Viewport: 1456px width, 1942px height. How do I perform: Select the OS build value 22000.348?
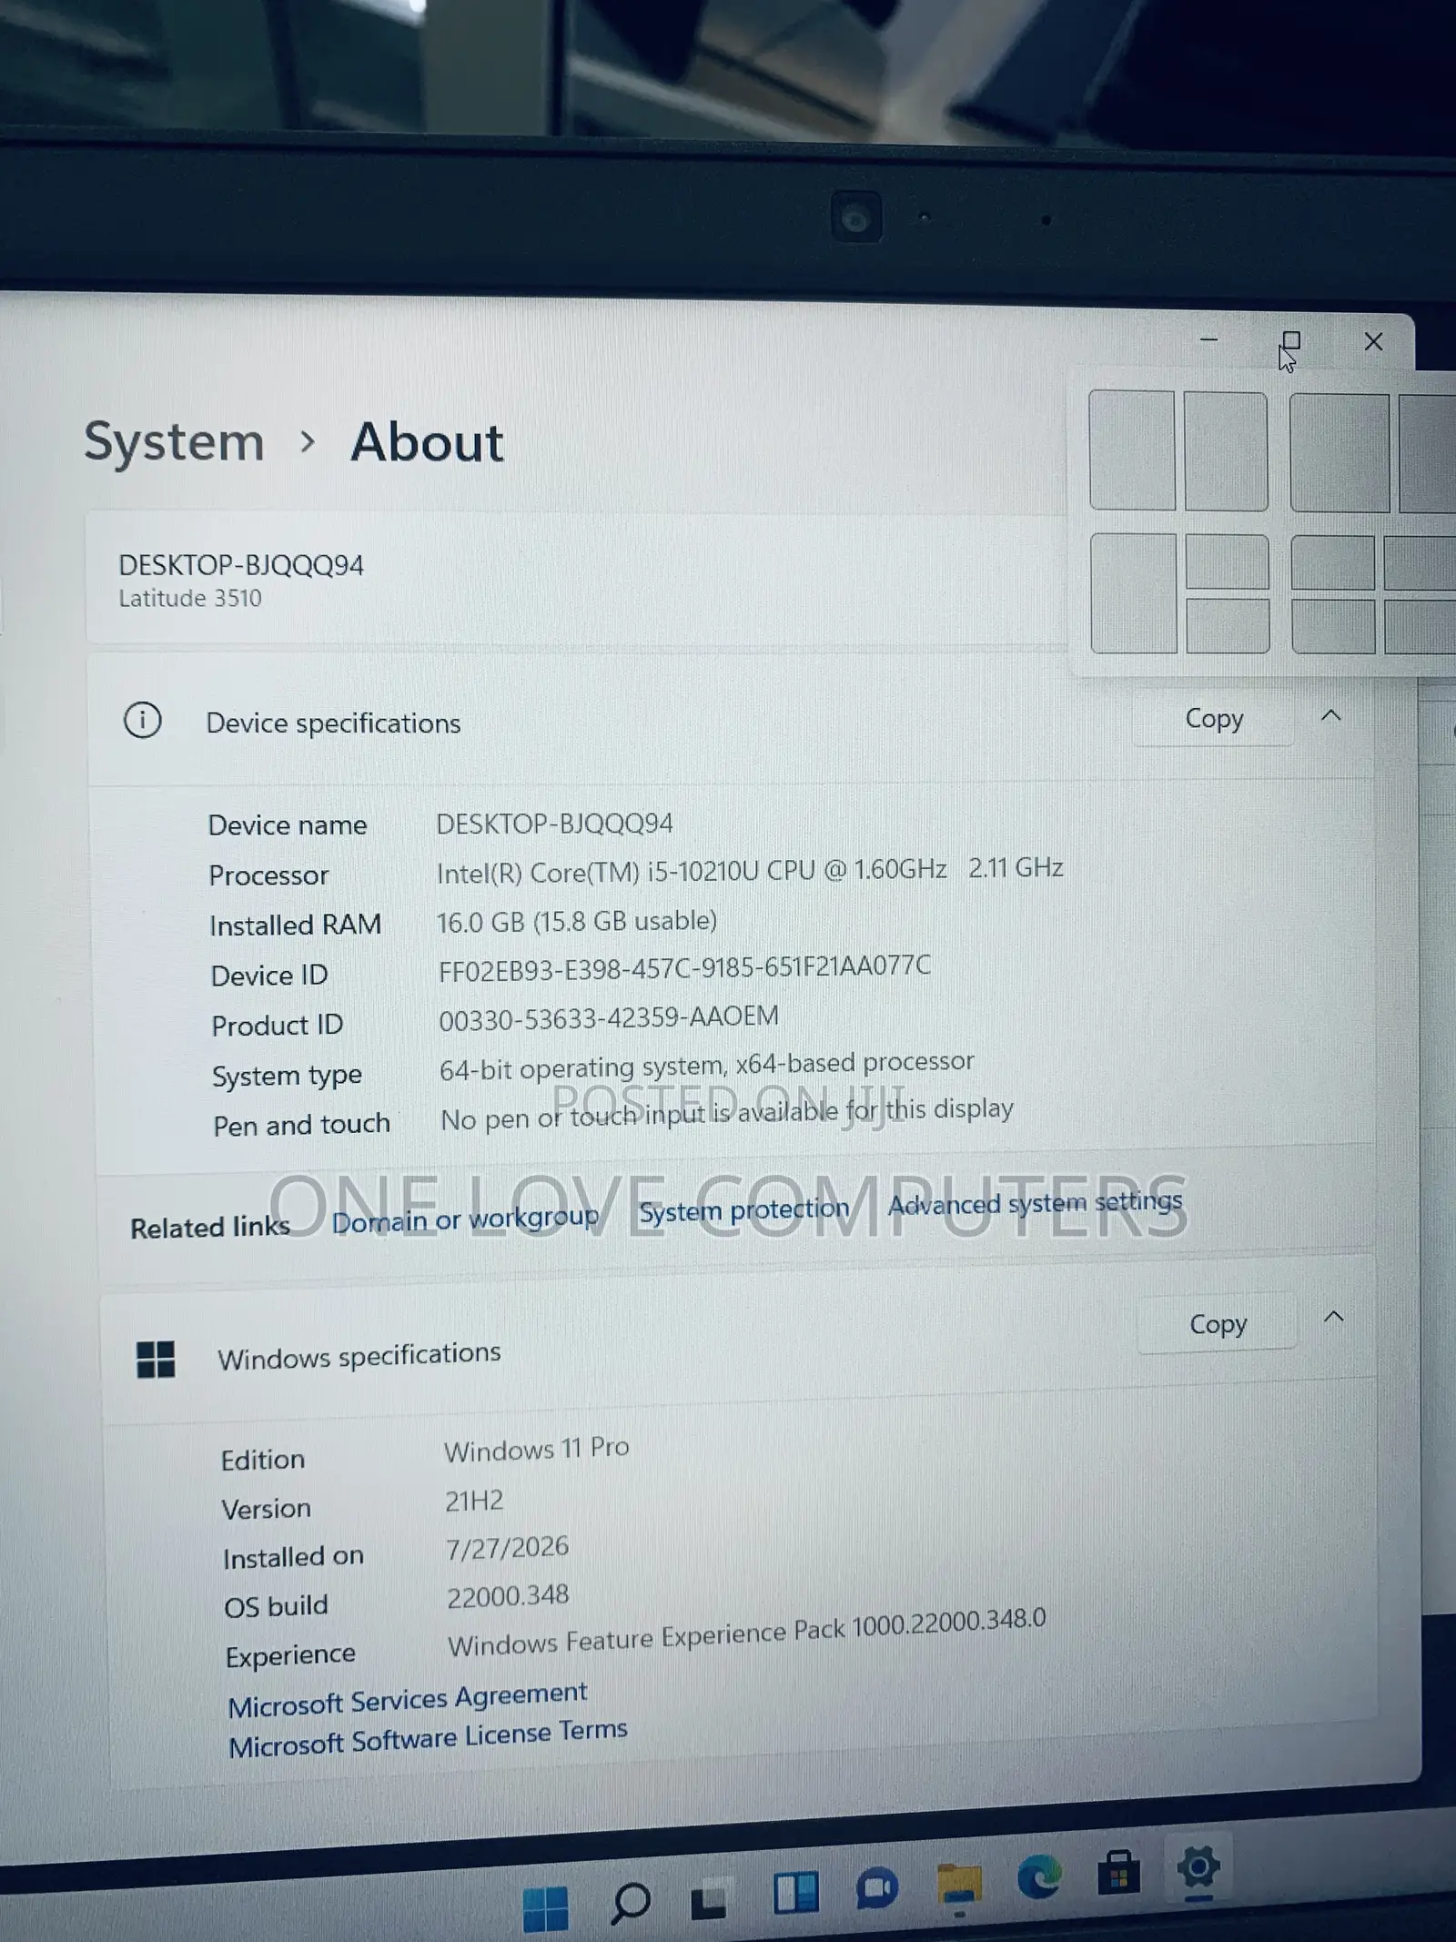pyautogui.click(x=508, y=1596)
